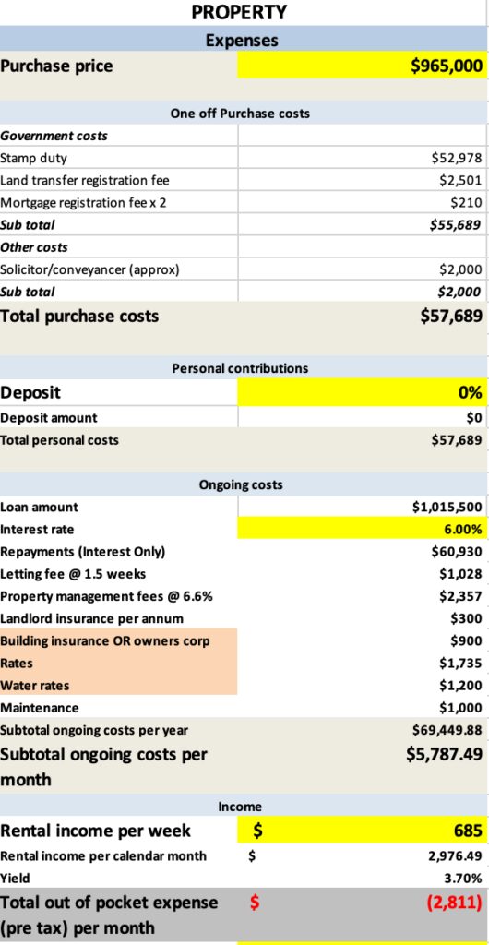
Task: Select the Mortgage registration fee $210 cell
Action: [x=363, y=202]
